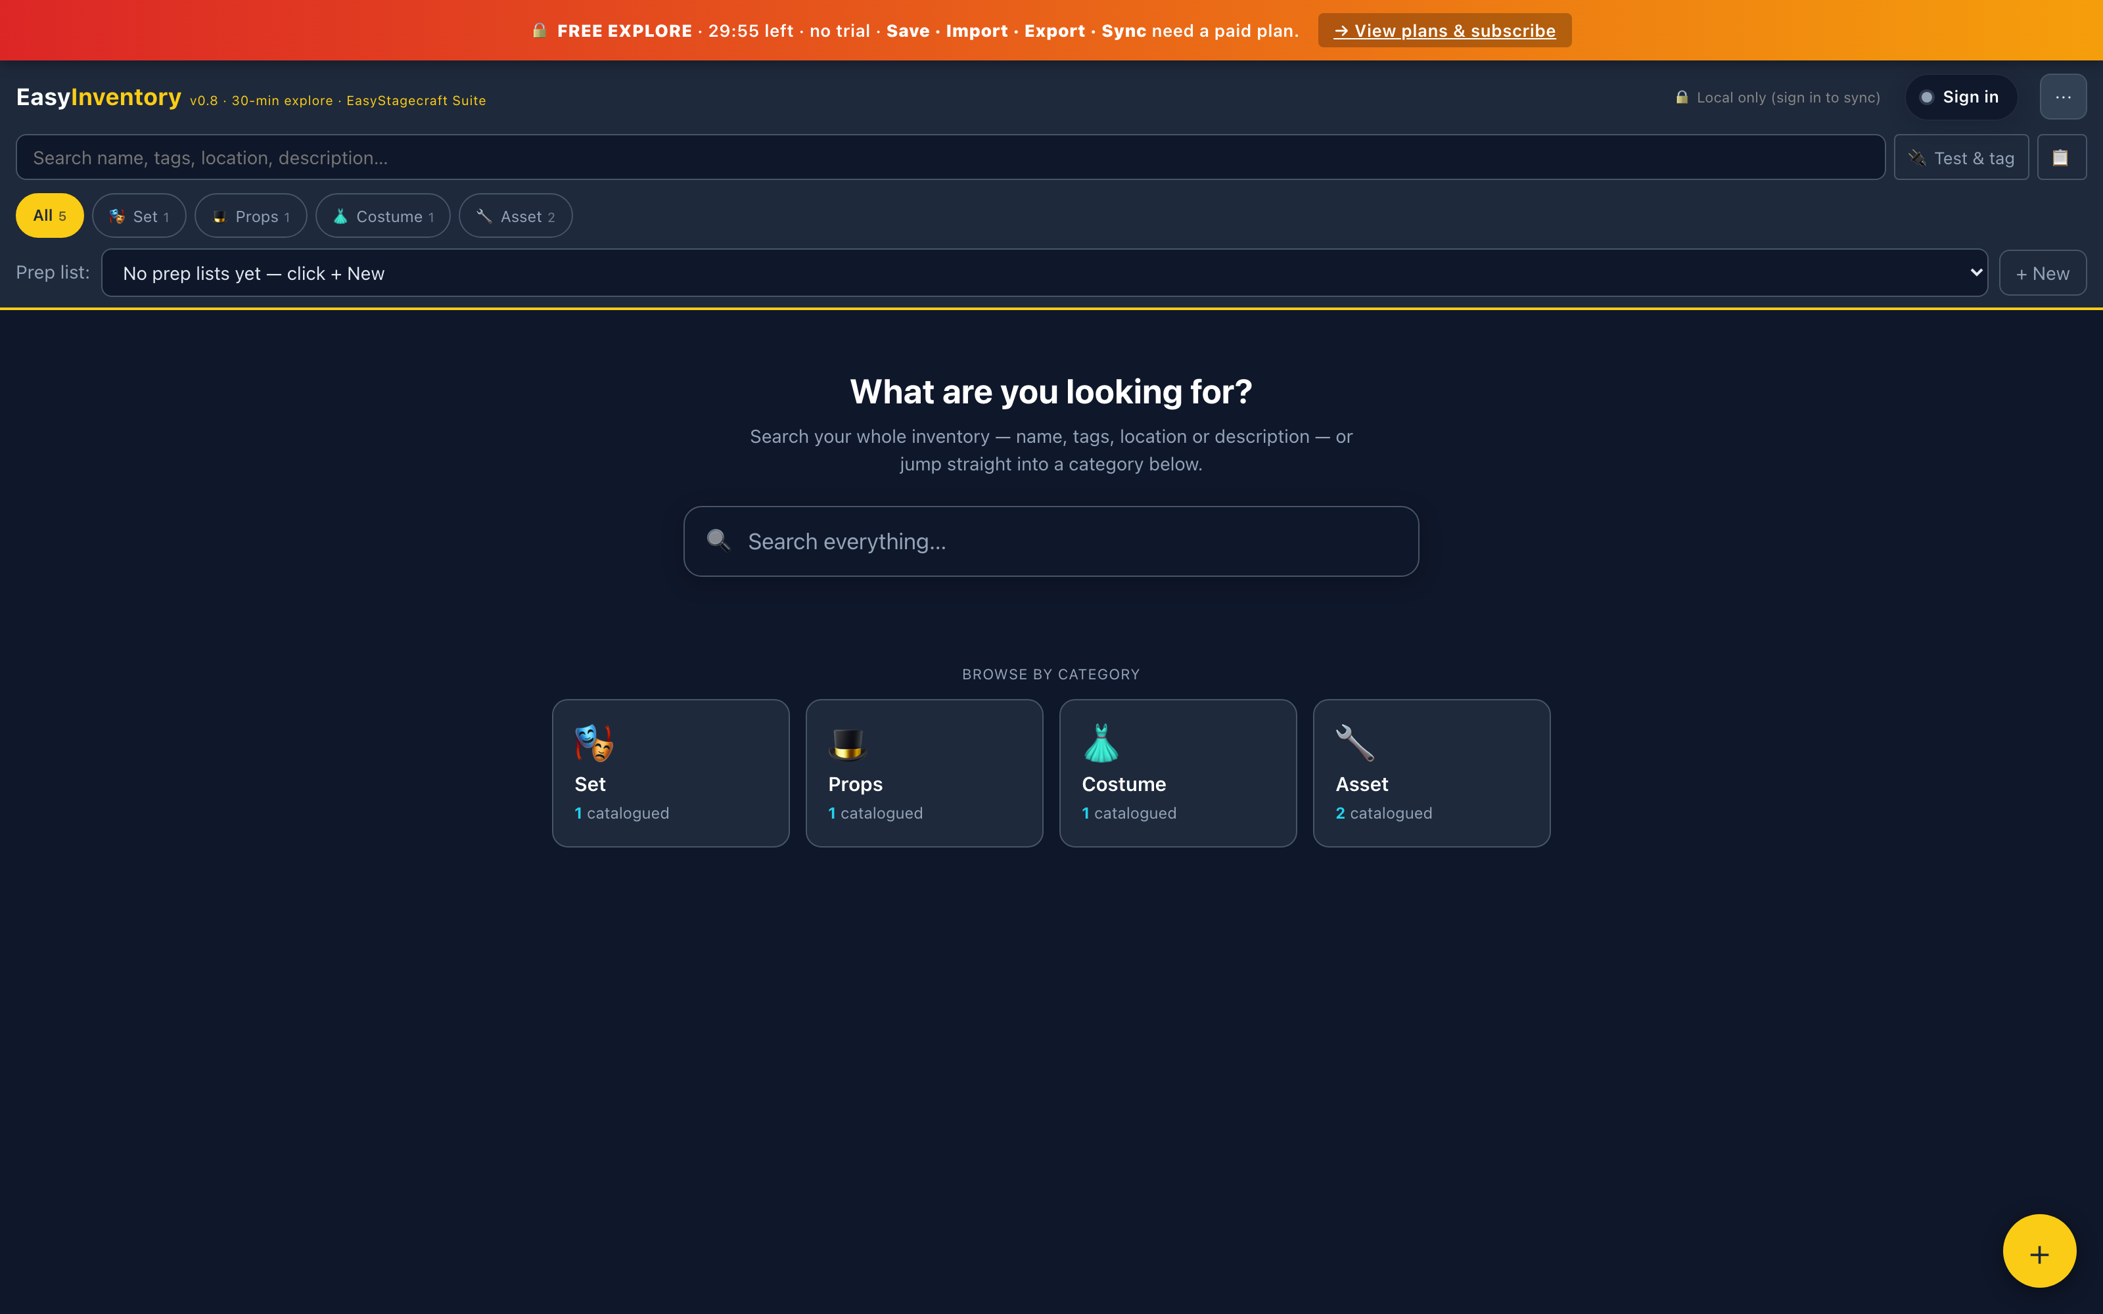The height and width of the screenshot is (1314, 2103).
Task: Open the Props category card
Action: point(925,773)
